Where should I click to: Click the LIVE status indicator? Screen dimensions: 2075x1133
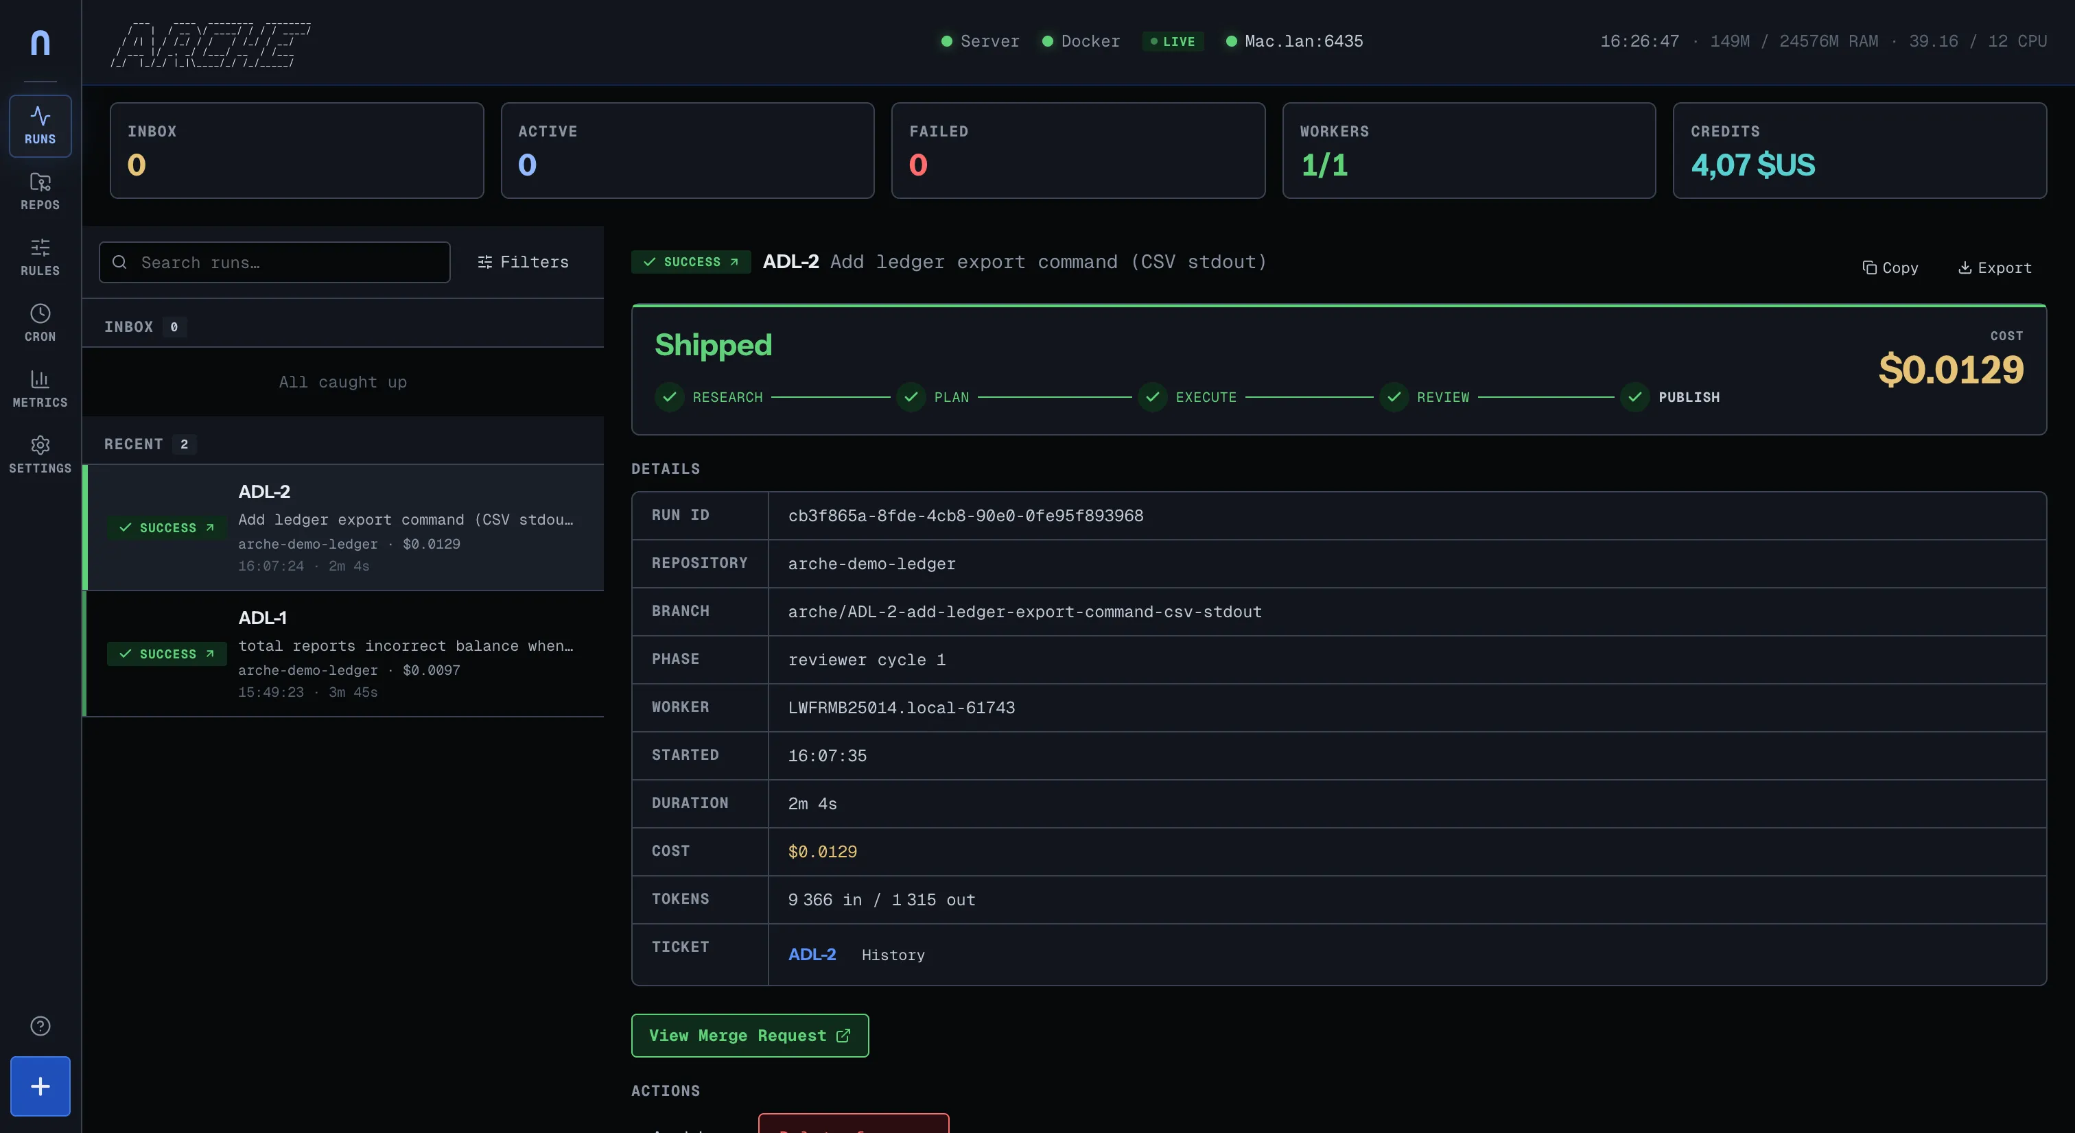1173,41
